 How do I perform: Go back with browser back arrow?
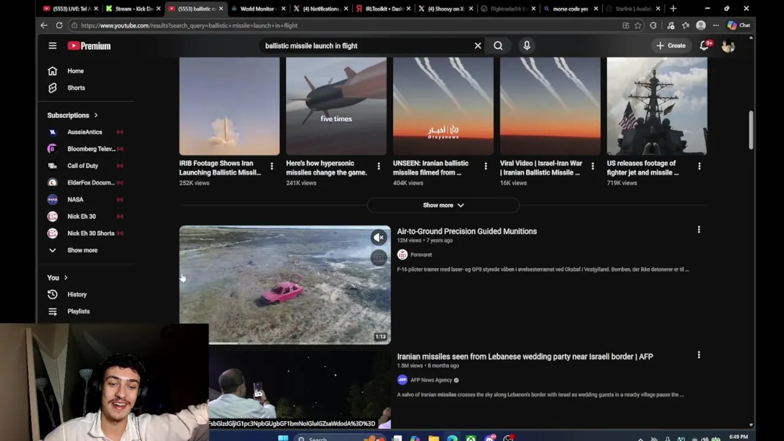44,25
